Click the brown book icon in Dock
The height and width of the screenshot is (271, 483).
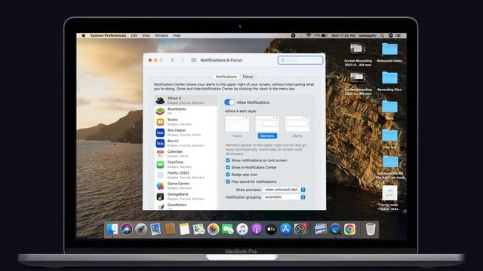pyautogui.click(x=170, y=229)
